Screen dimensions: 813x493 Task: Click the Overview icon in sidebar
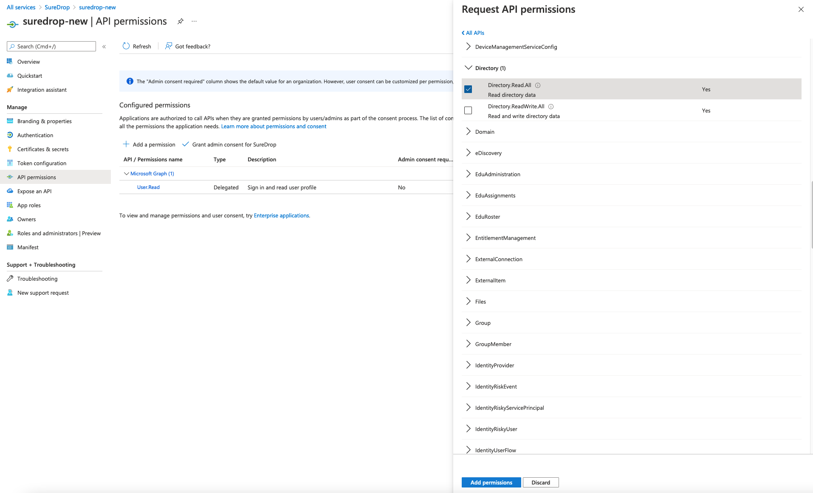10,62
